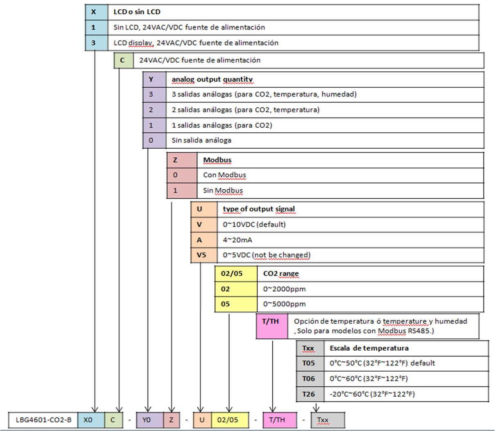Select the 'Escala de temperatura' heading
The image size is (495, 431).
[369, 348]
